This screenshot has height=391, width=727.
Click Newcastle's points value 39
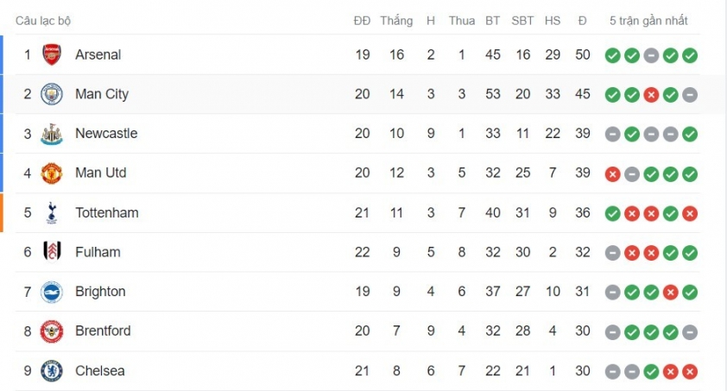pyautogui.click(x=582, y=134)
